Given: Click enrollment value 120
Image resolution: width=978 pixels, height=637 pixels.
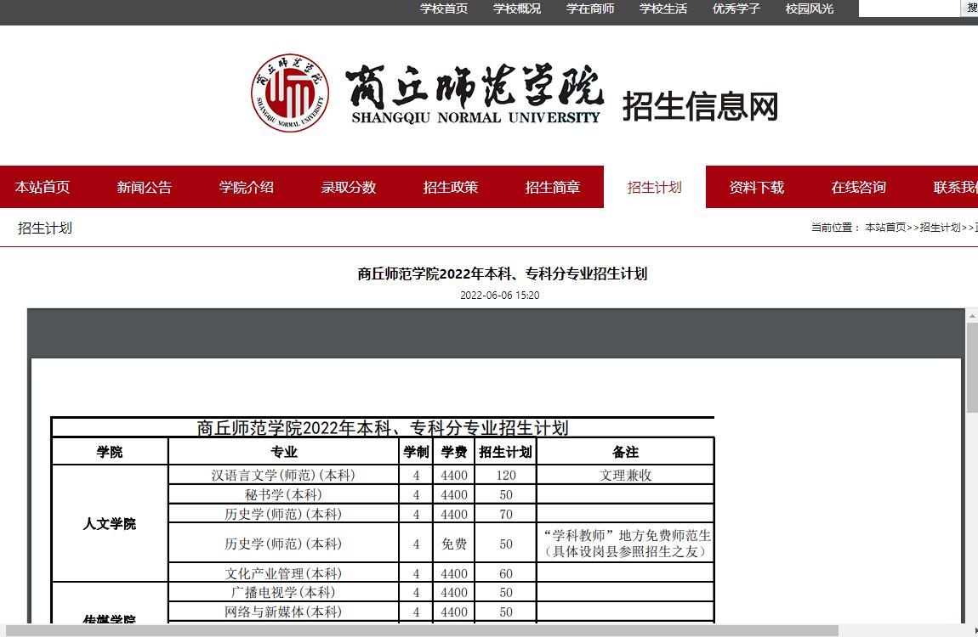Looking at the screenshot, I should pos(506,475).
